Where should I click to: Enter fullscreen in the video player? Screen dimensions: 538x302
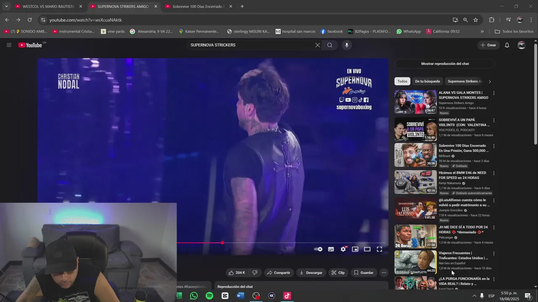pyautogui.click(x=379, y=249)
